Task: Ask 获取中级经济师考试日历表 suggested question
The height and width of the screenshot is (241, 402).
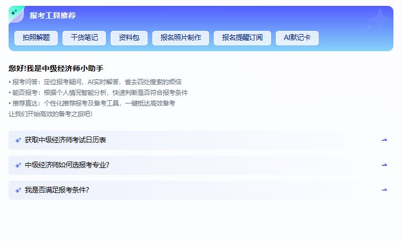Action: [x=201, y=140]
